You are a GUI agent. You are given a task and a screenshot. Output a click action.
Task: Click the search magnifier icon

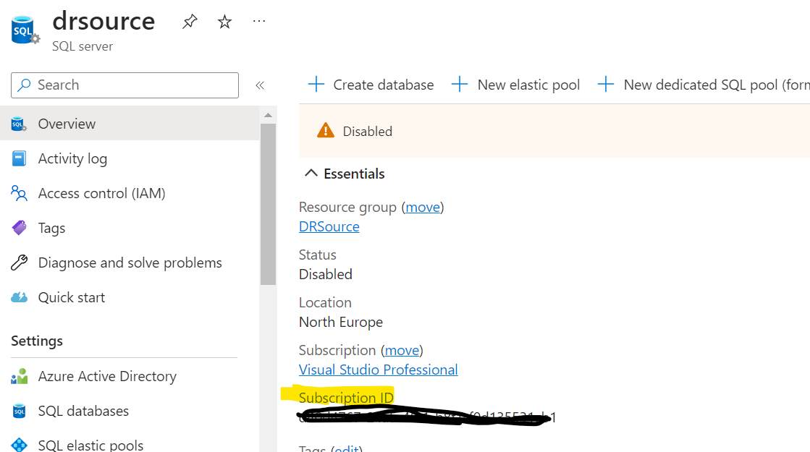24,85
